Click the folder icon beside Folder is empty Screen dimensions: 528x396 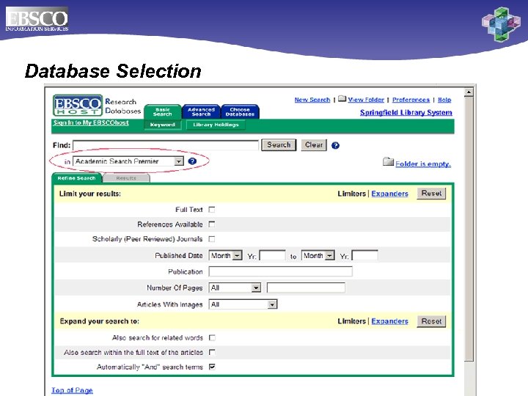click(x=388, y=162)
